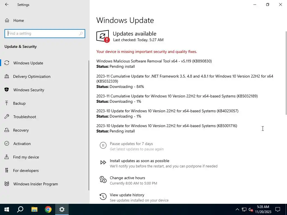Open the Windows Start menu

[x=7, y=209]
